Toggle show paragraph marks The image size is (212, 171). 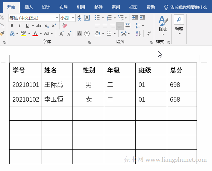point(149,34)
